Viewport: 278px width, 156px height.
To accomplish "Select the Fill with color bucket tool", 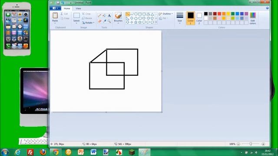I will click(104, 16).
